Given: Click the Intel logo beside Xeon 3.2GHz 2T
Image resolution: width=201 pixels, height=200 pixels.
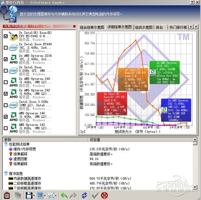Looking at the screenshot, I should pyautogui.click(x=13, y=71).
